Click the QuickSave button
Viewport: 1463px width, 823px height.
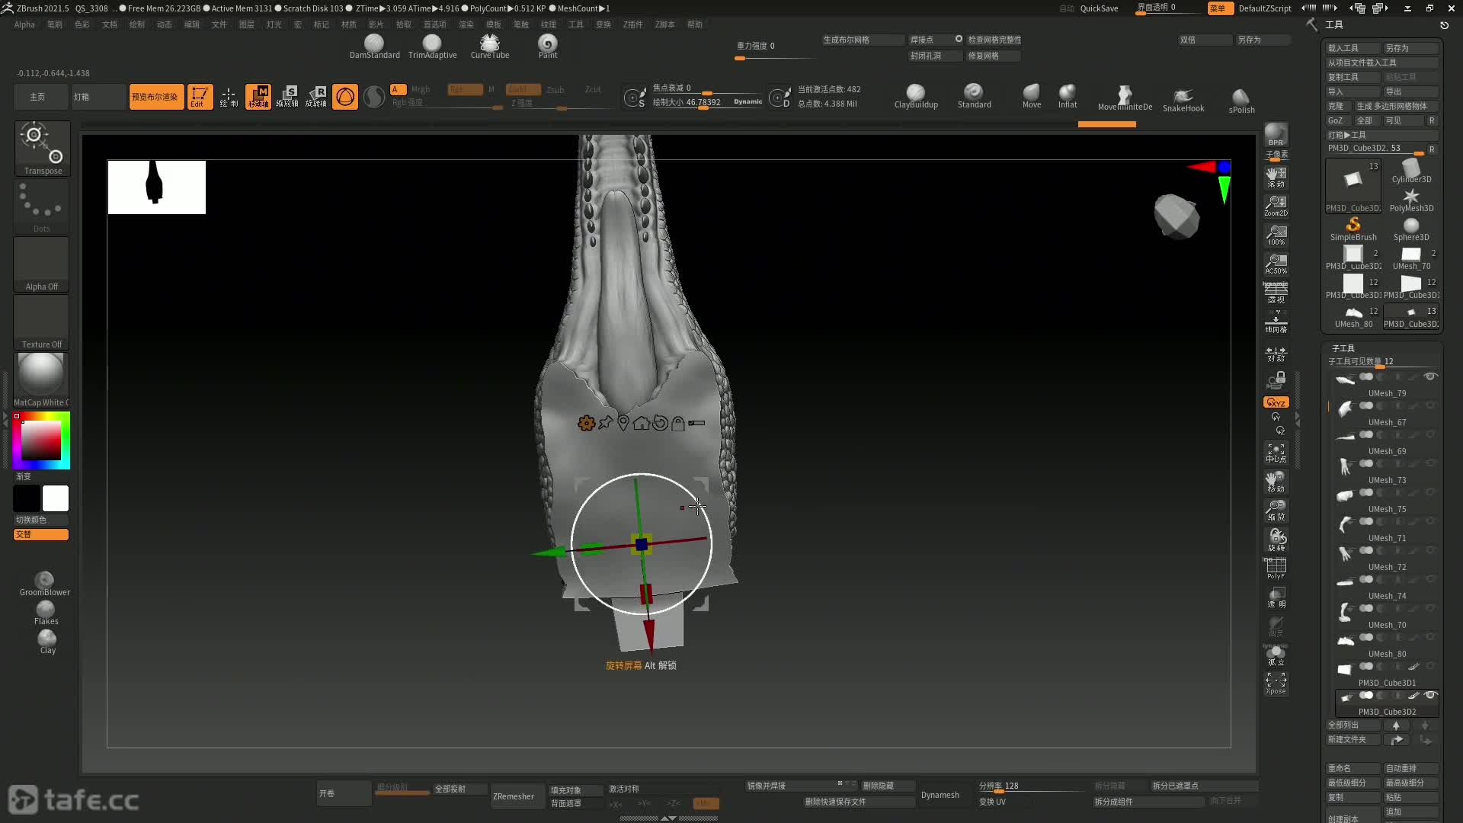click(x=1099, y=8)
